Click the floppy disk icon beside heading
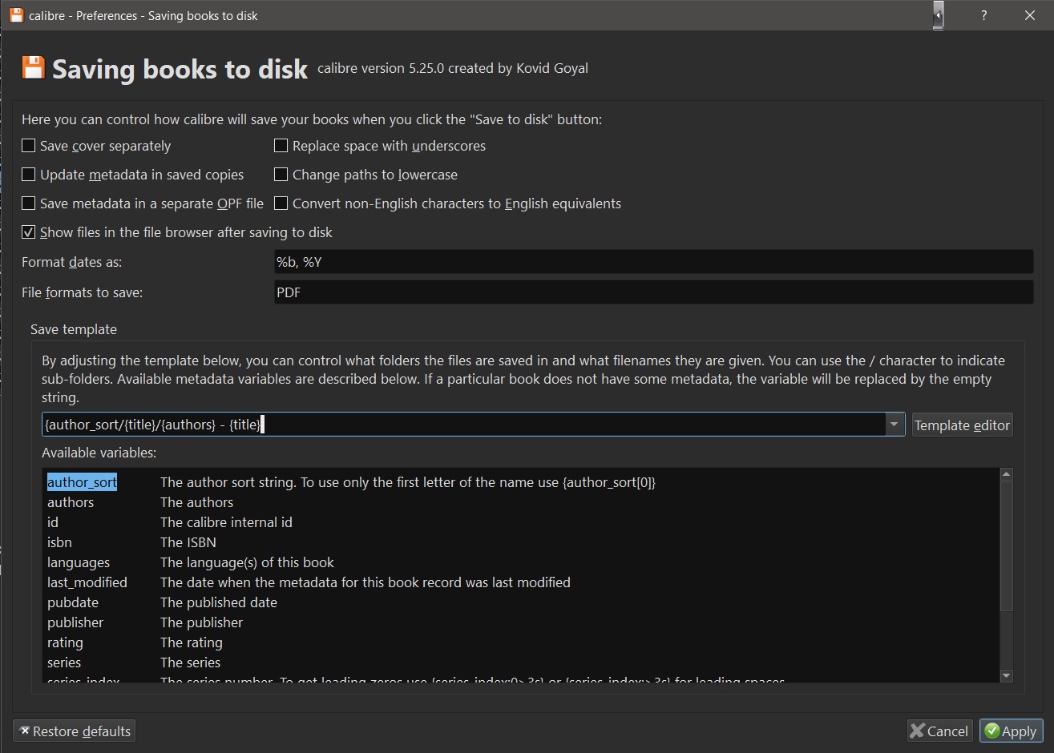The image size is (1054, 753). click(x=33, y=67)
